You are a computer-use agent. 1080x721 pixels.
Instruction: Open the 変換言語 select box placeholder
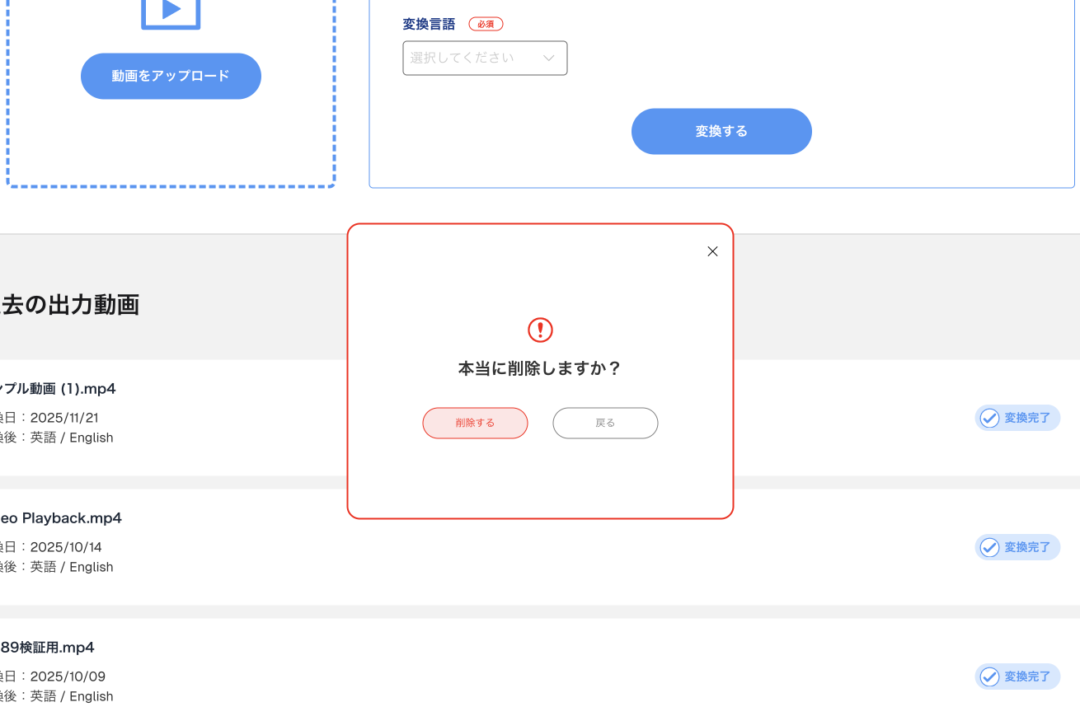pyautogui.click(x=462, y=58)
